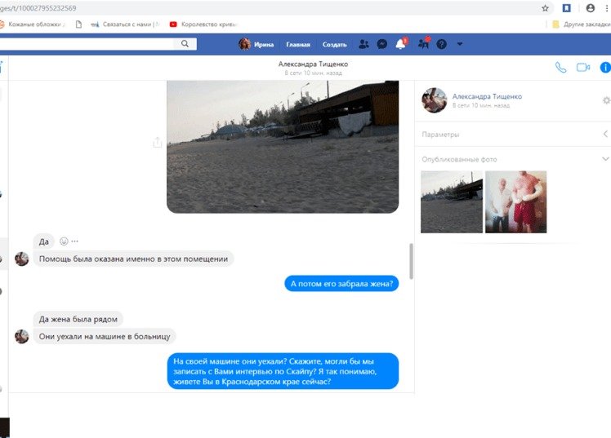
Task: Open Александра Тищенко's profile in side panel
Action: point(486,96)
